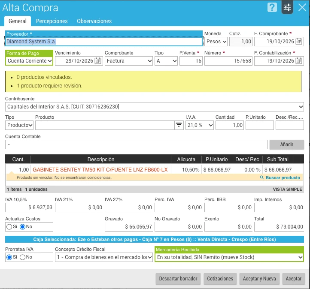Click the Perc. IVA amount field
This screenshot has height=289, width=310.
click(x=179, y=208)
